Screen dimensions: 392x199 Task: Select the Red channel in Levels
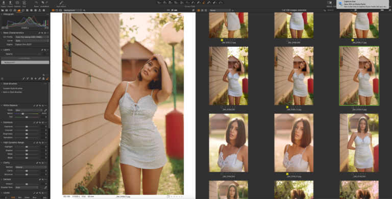[20, 197]
